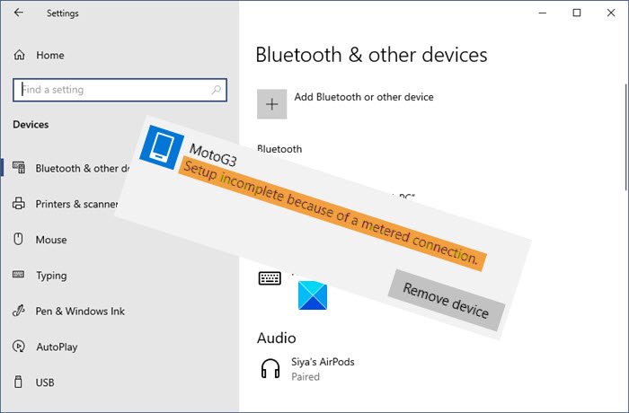Close the Settings window

coord(611,13)
